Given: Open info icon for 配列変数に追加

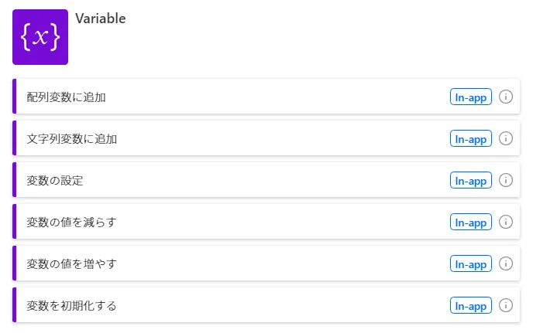Looking at the screenshot, I should pyautogui.click(x=506, y=97).
